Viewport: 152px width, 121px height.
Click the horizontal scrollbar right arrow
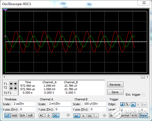coord(147,77)
